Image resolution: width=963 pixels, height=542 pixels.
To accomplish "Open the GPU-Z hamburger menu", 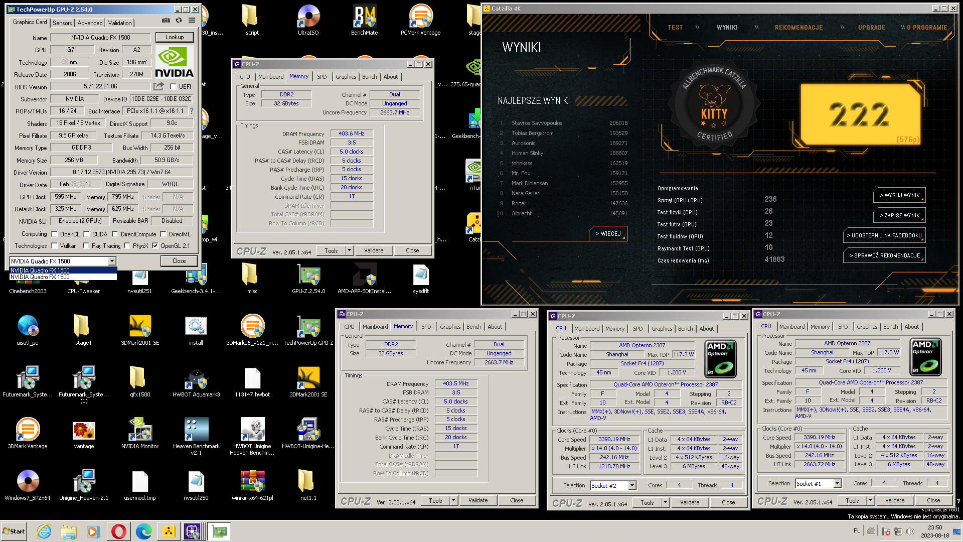I will 192,21.
